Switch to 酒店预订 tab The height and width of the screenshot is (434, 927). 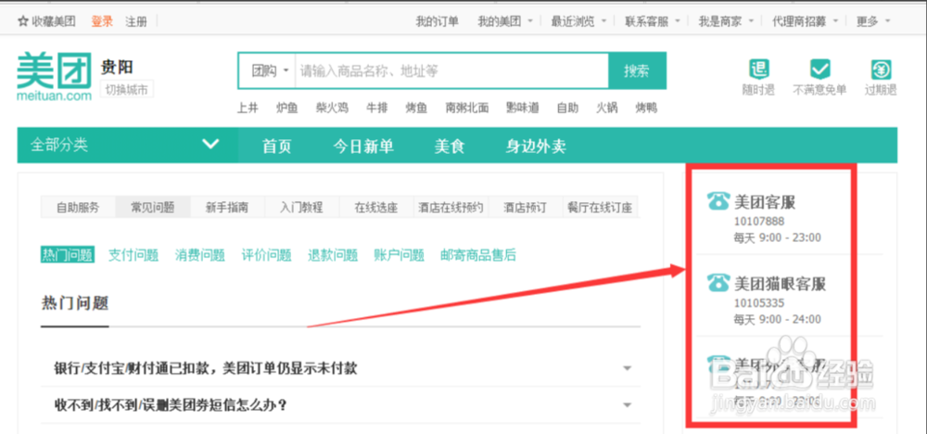(x=525, y=208)
